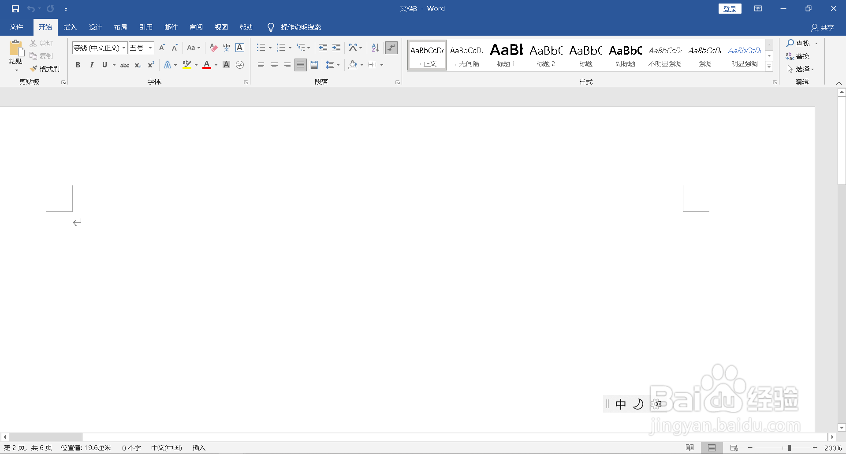Switch to the Insert (插入) tab
This screenshot has height=454, width=846.
click(x=70, y=27)
